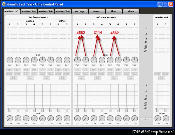Mute software return 6
175x135 pixels.
tap(118, 74)
